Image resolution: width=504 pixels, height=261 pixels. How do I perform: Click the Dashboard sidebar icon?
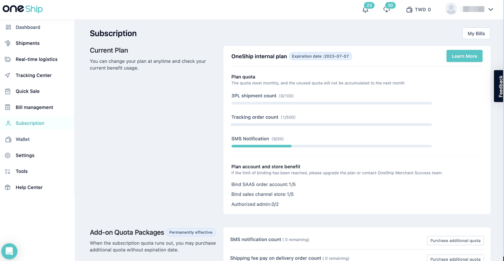click(8, 27)
